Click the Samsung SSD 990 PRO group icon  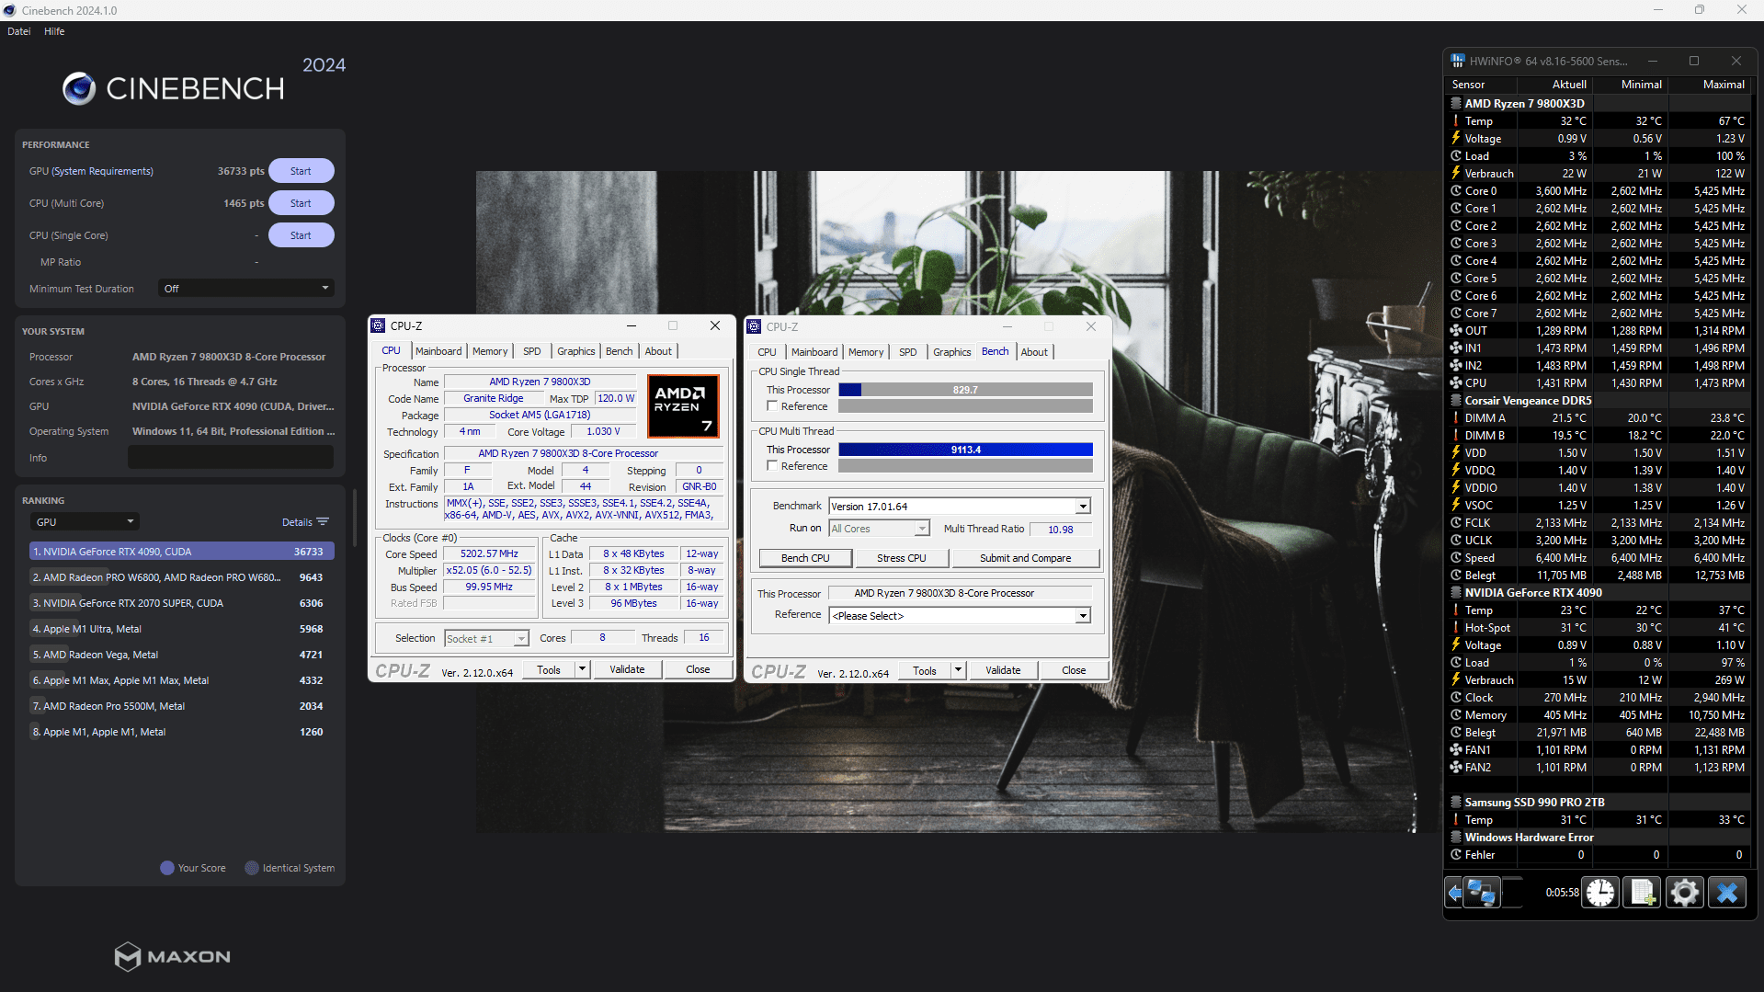1456,802
